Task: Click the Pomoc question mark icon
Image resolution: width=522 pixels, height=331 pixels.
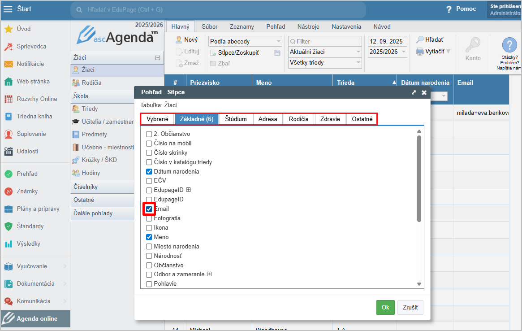Action: click(449, 9)
